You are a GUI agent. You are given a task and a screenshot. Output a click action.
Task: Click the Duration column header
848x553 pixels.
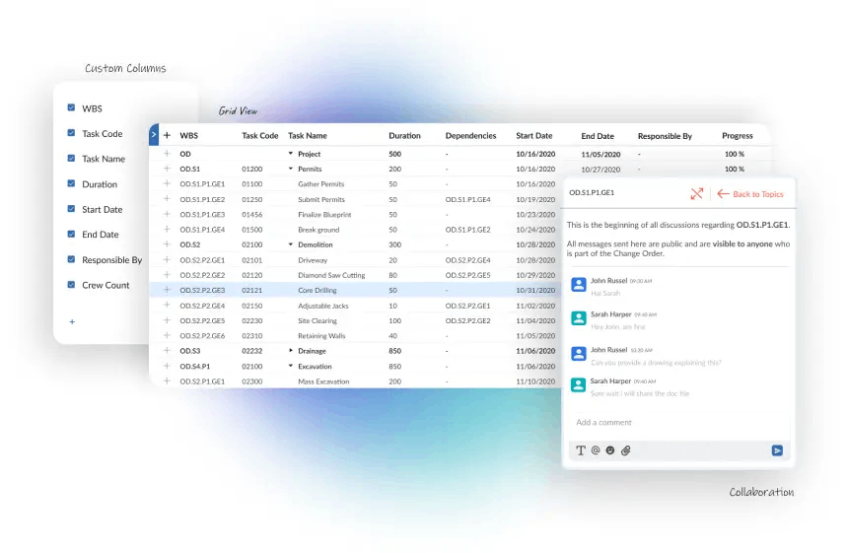coord(404,136)
